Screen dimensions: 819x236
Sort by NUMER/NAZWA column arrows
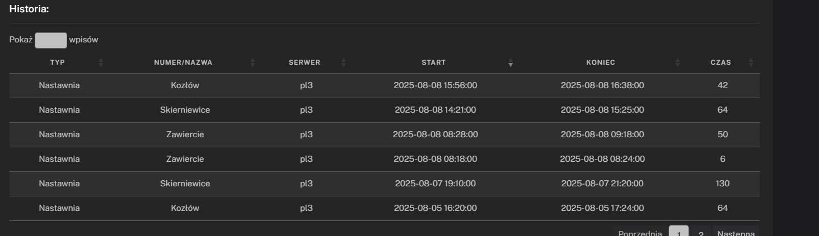point(252,62)
